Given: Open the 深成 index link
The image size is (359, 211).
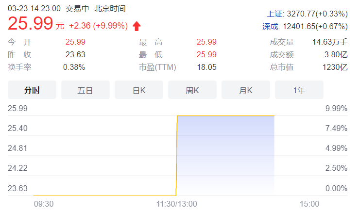Looking at the screenshot, I should tap(271, 27).
